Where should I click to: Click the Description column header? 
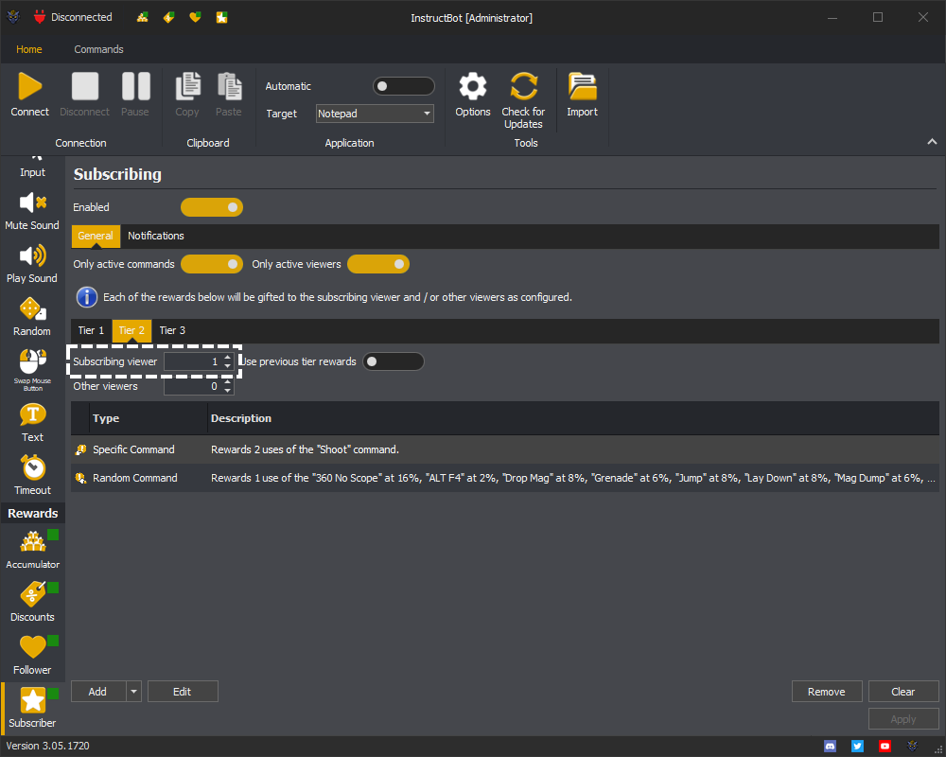click(x=573, y=418)
